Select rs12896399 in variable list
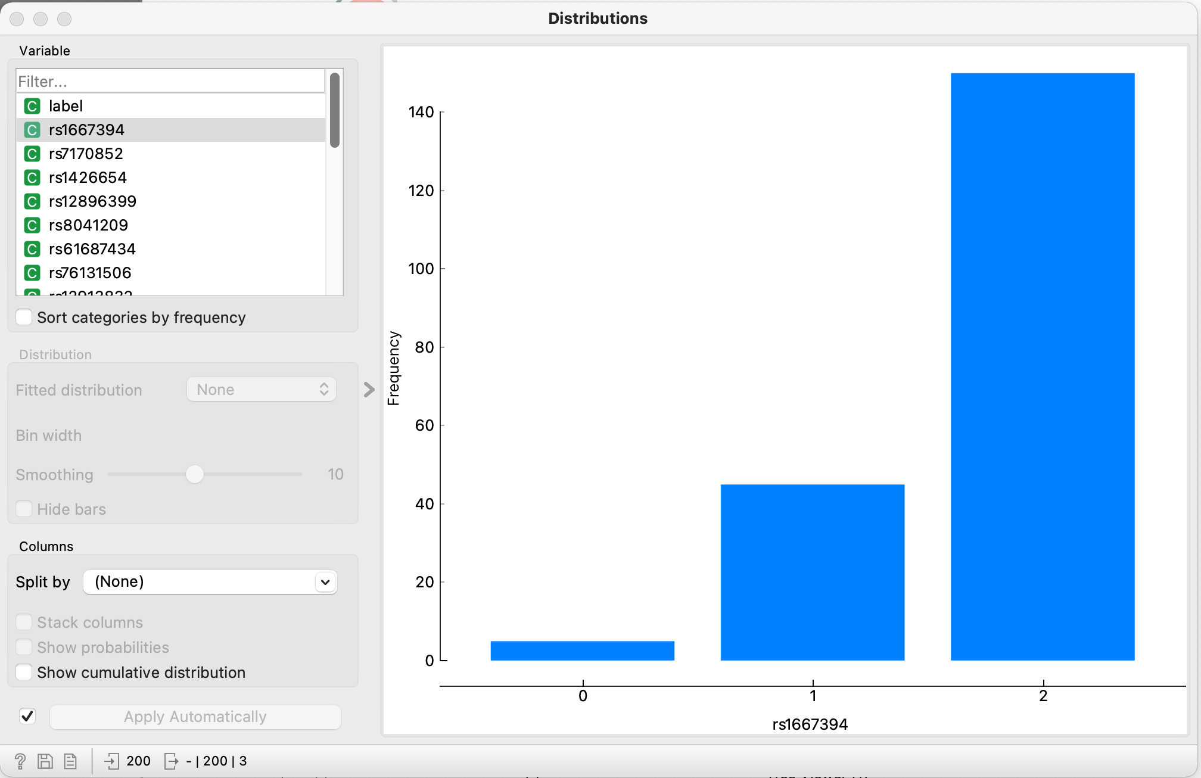The image size is (1201, 778). (92, 201)
